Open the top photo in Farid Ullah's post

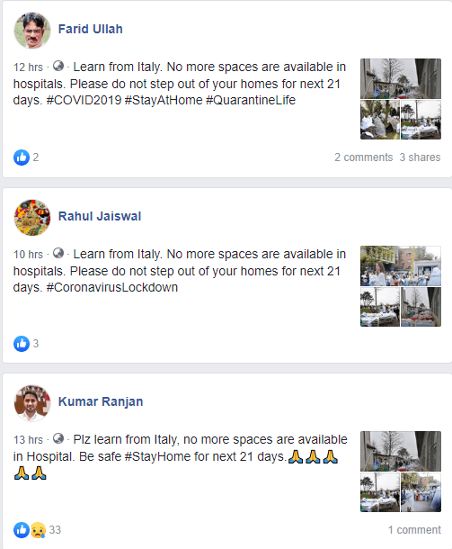pos(401,78)
